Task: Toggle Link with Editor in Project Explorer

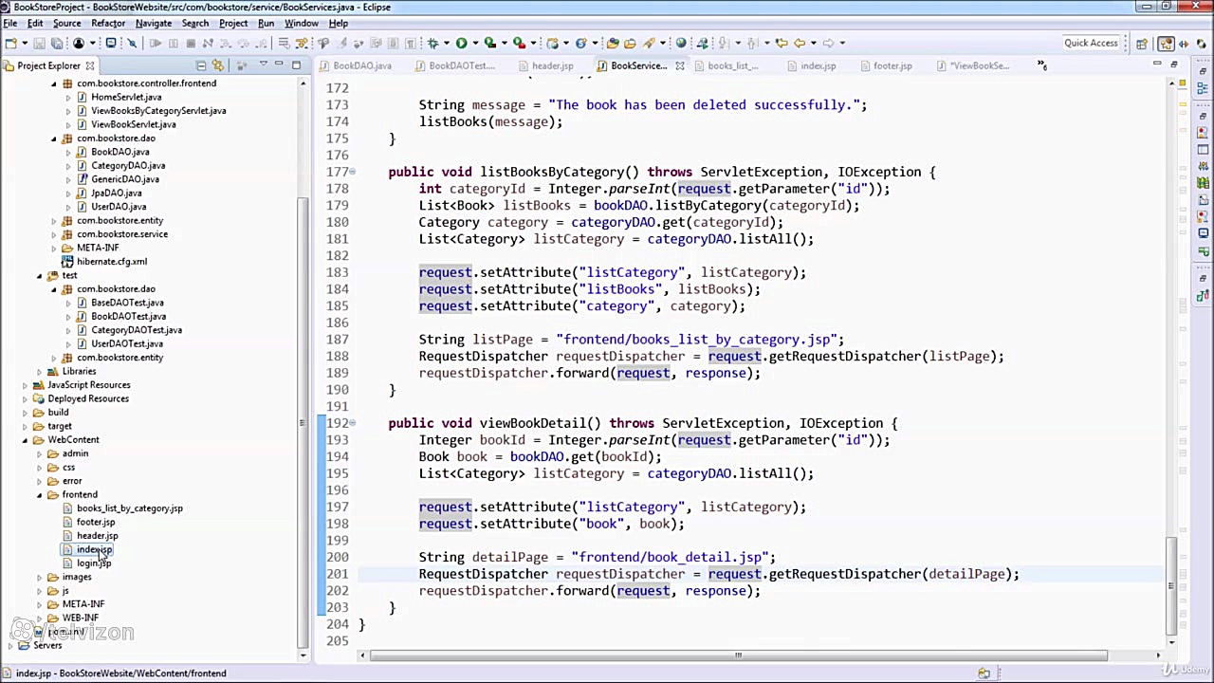Action: (x=218, y=65)
